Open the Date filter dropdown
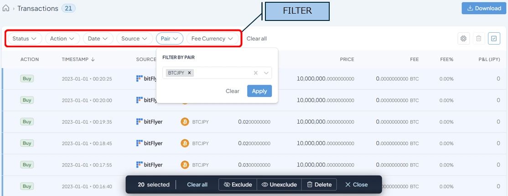508x196 pixels. point(98,38)
